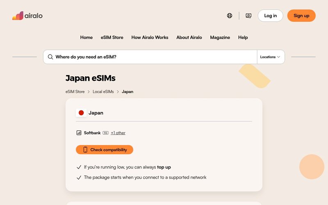Click the Softbank network name
This screenshot has height=205, width=328.
point(92,133)
